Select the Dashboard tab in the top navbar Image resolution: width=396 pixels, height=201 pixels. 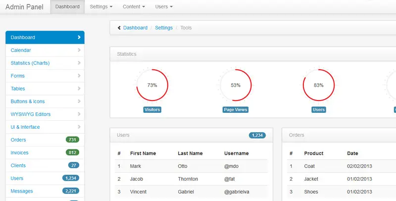(67, 7)
